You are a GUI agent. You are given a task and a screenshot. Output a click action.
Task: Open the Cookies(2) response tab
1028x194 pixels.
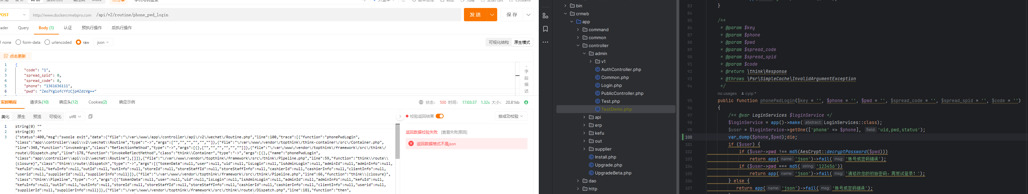[x=98, y=102]
